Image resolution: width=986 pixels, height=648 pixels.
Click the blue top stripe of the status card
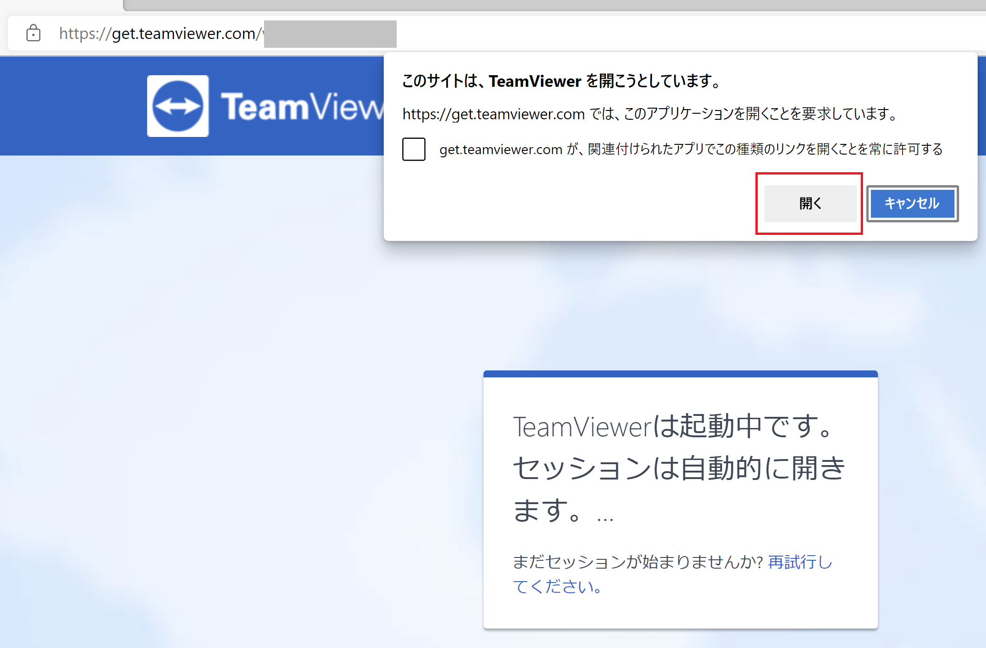[x=680, y=374]
